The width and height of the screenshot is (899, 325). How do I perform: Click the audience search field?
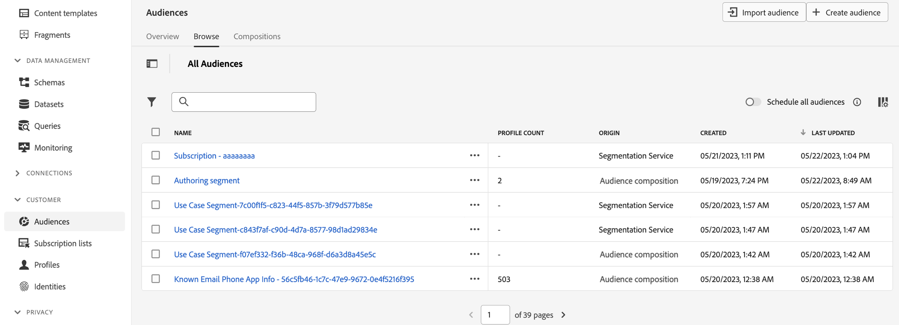[x=250, y=102]
